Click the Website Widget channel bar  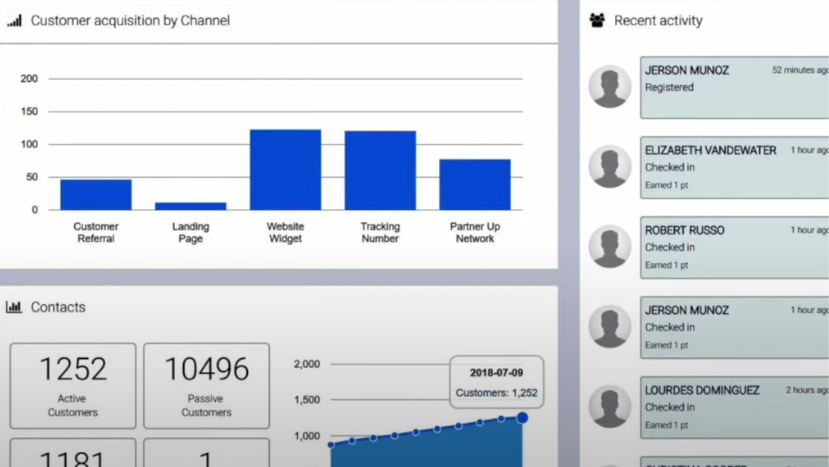pos(285,169)
